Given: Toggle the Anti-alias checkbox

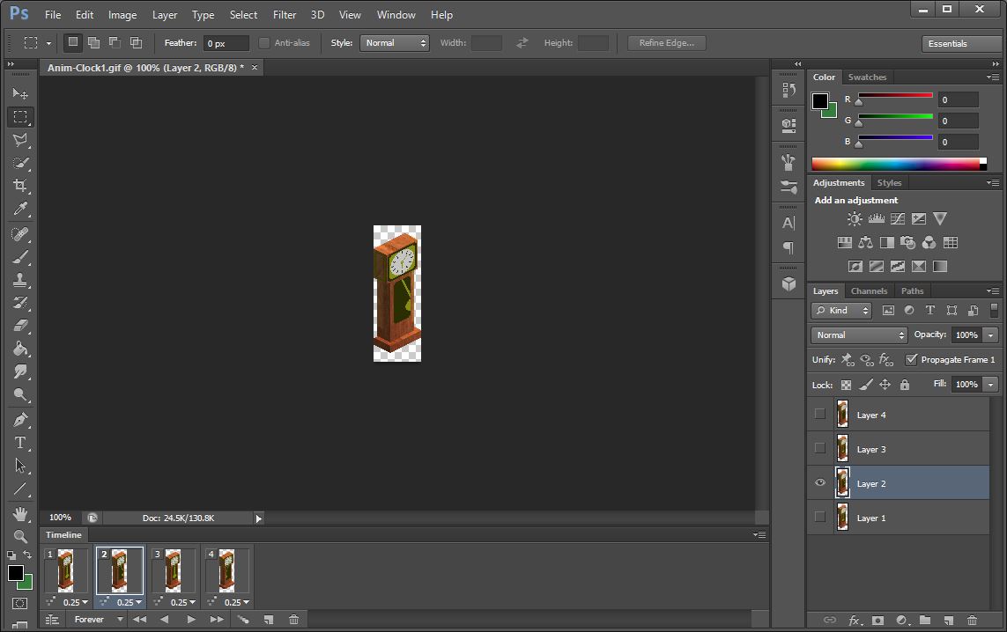Looking at the screenshot, I should (x=264, y=43).
